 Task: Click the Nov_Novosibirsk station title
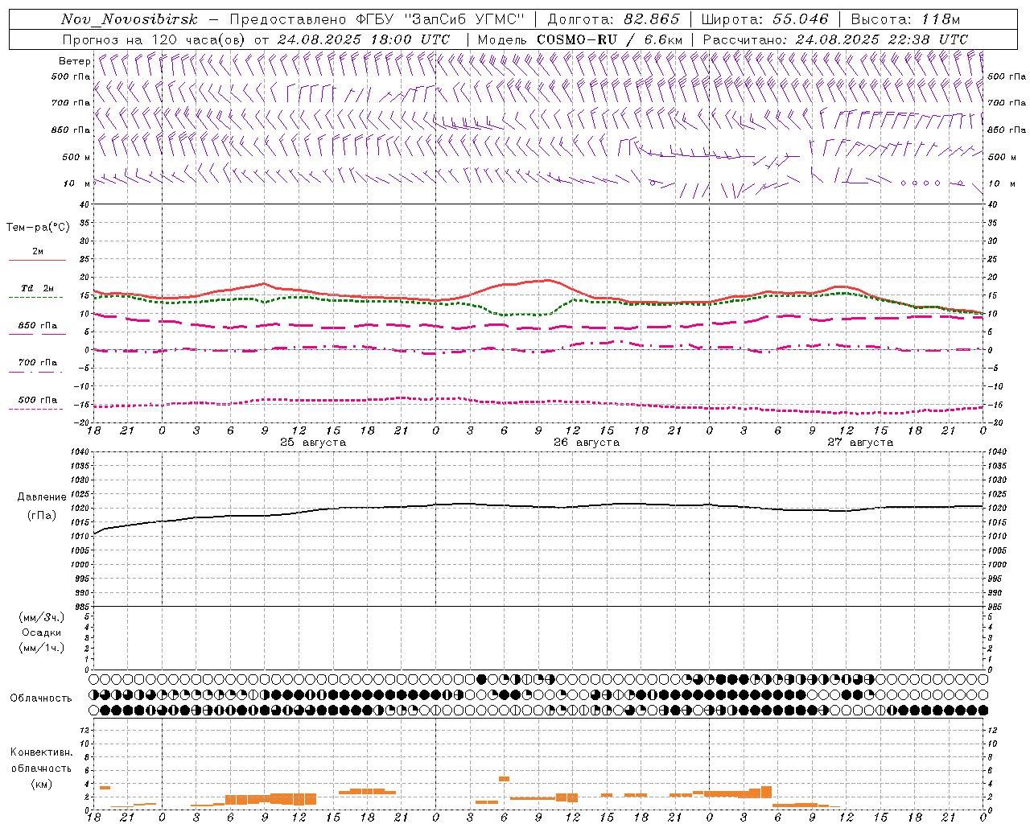(x=130, y=19)
